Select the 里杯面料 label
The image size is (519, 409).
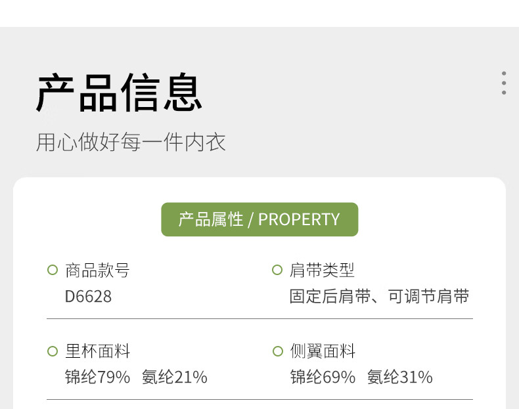[98, 351]
